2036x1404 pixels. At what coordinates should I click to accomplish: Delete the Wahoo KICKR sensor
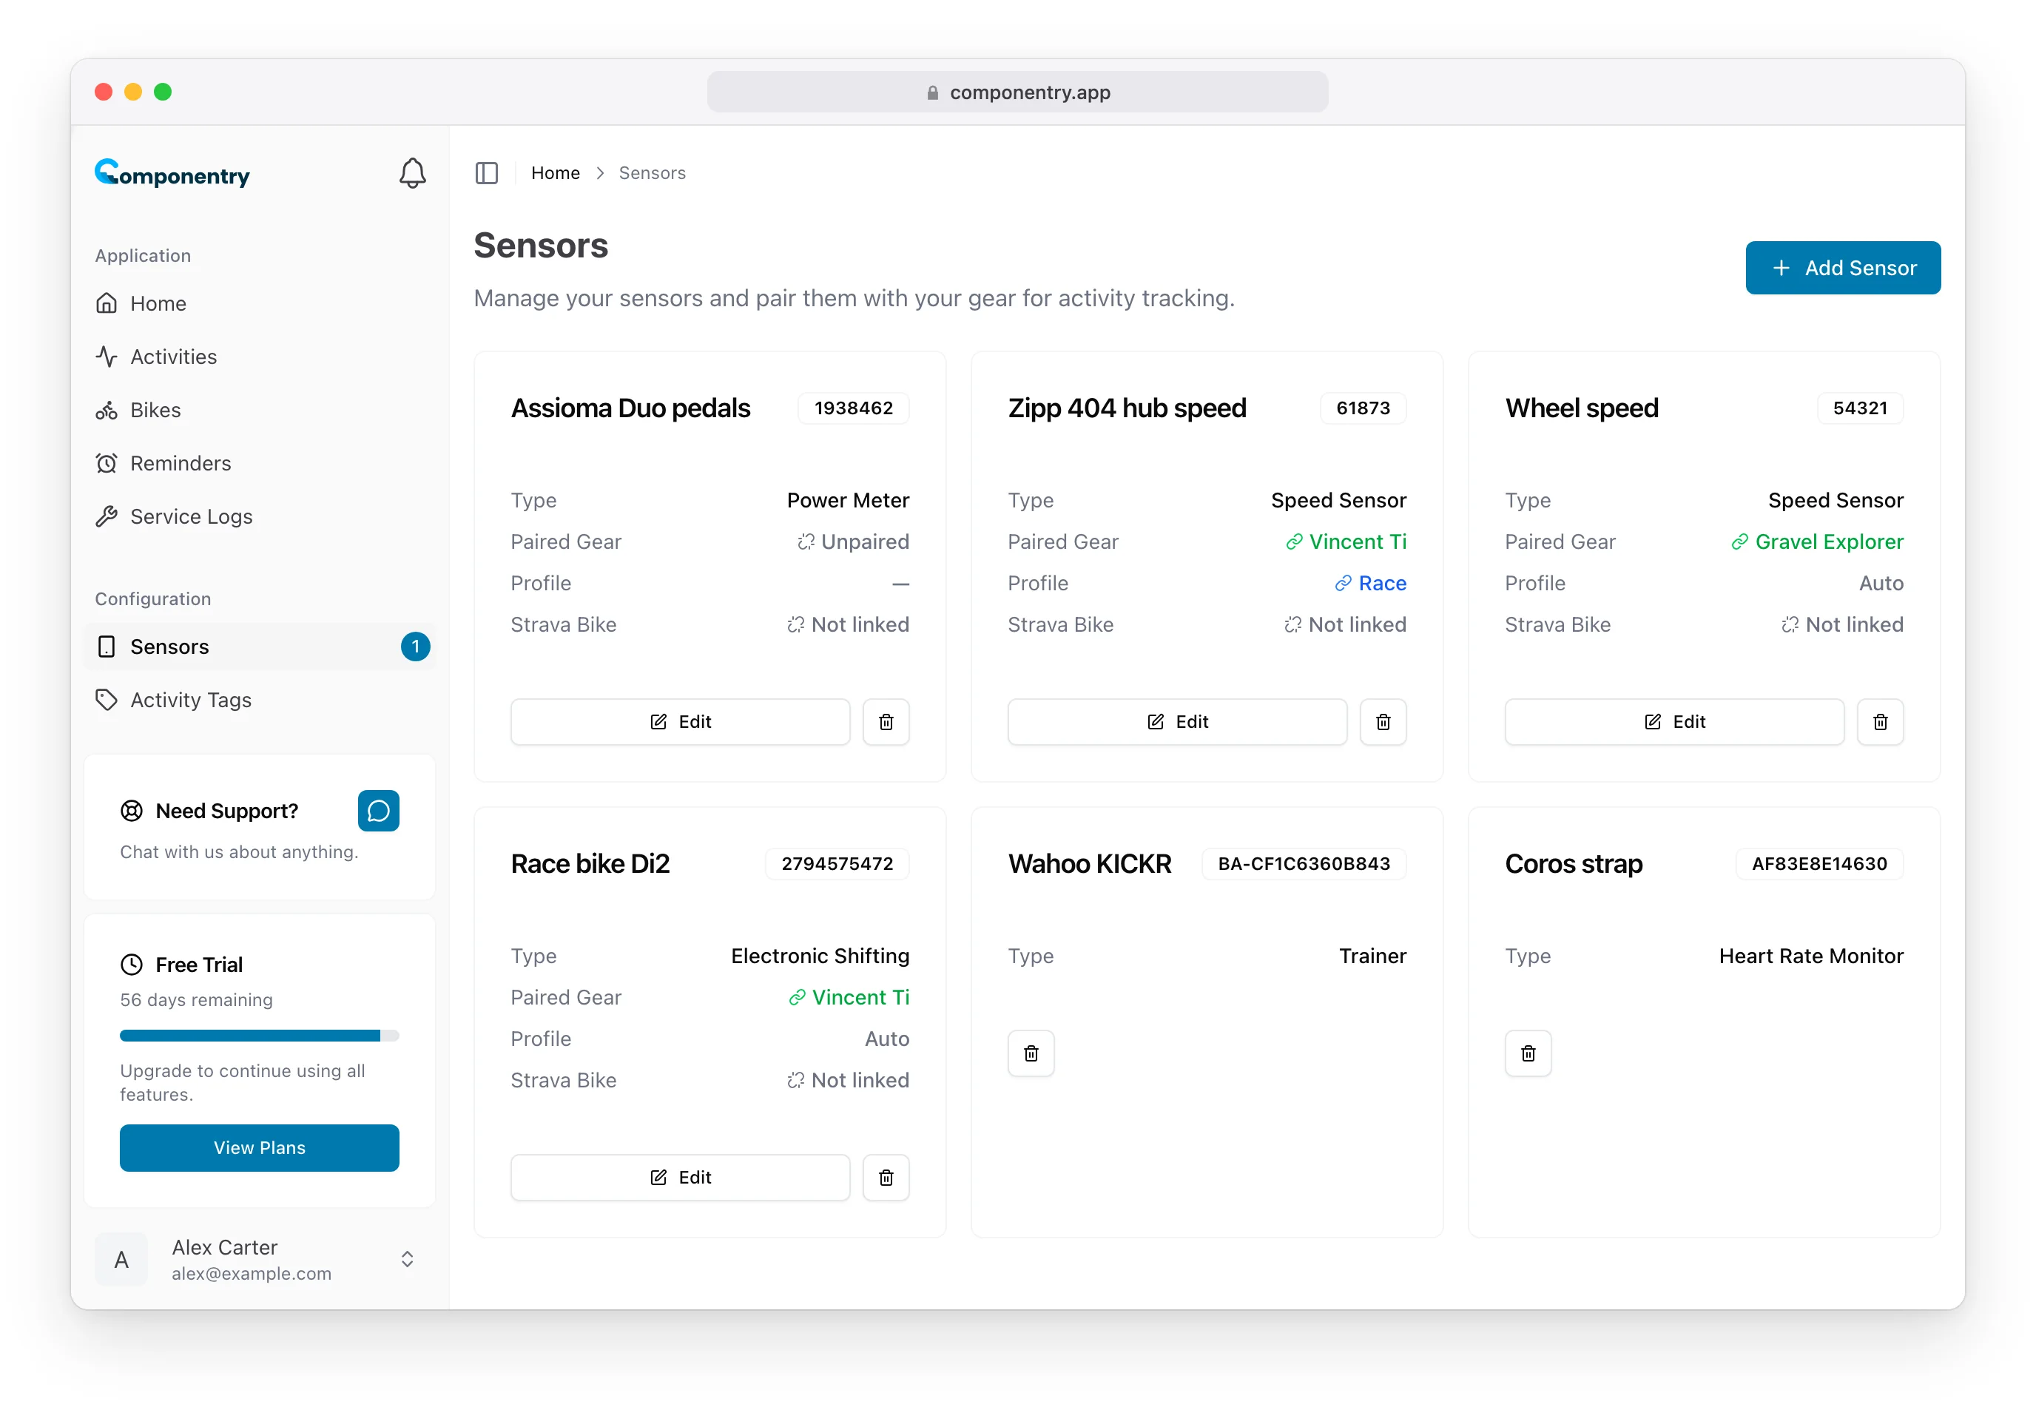[x=1031, y=1053]
